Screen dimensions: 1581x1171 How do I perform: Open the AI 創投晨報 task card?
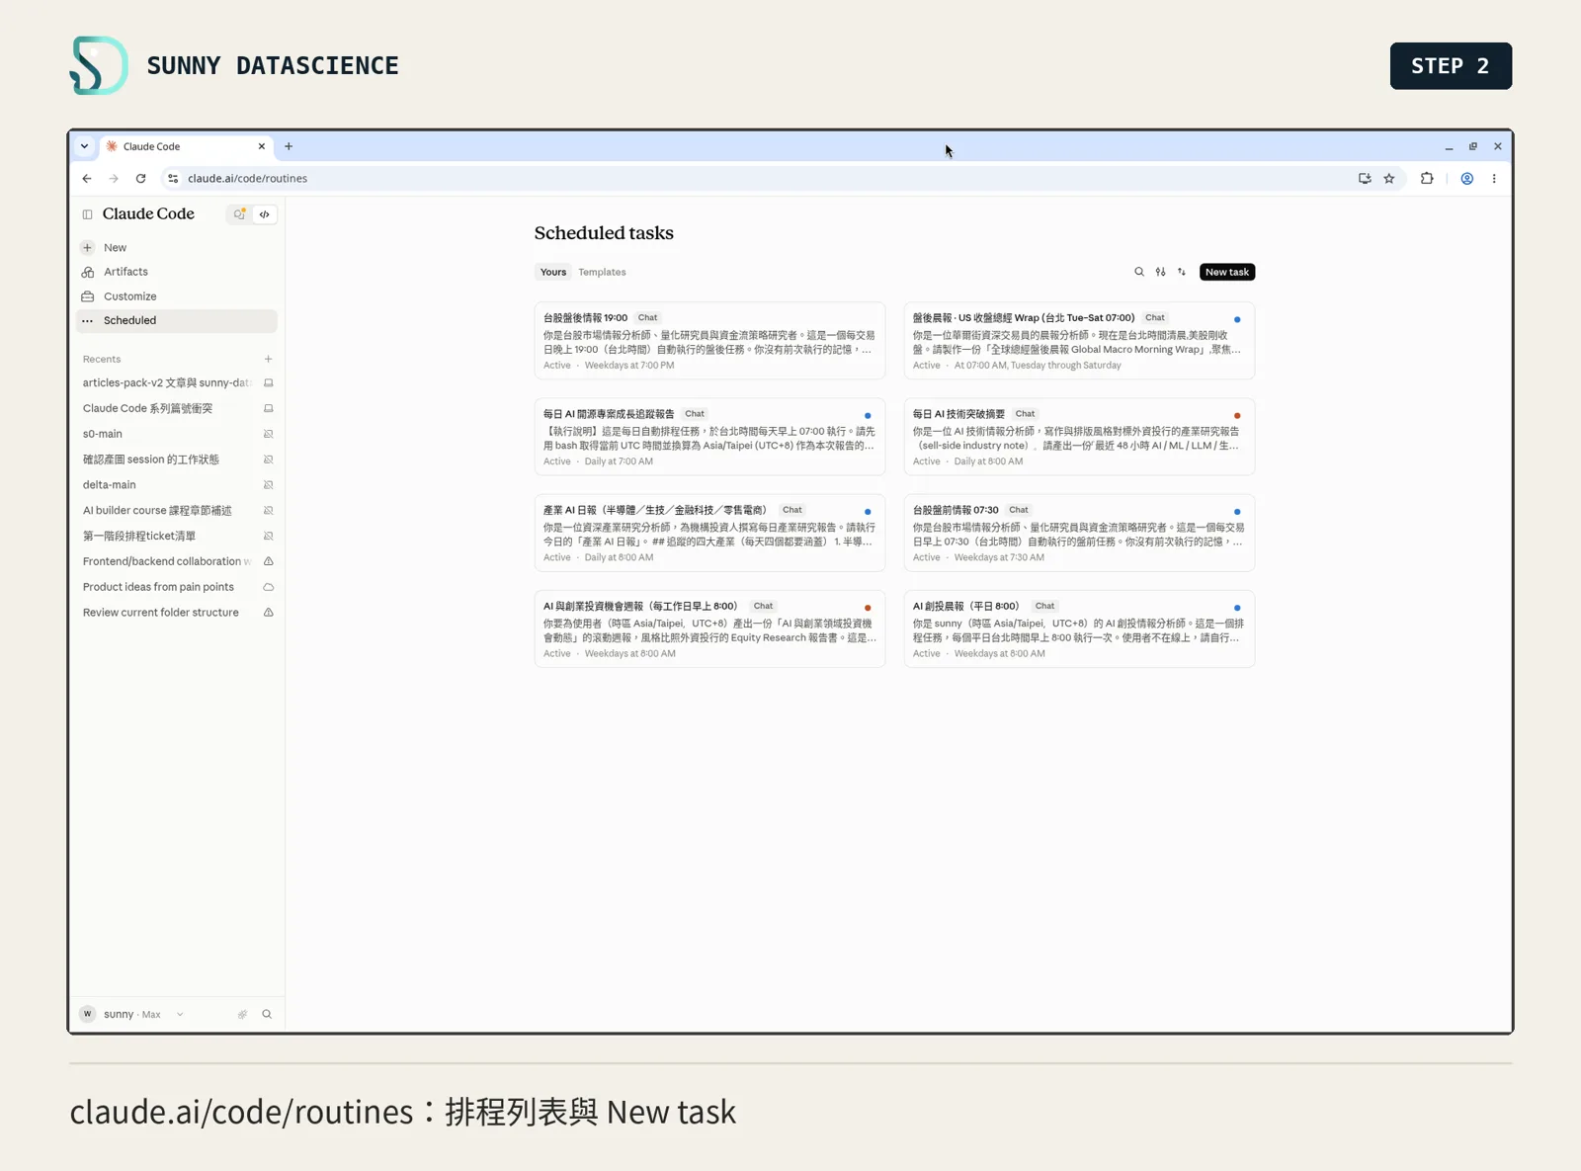pyautogui.click(x=1079, y=628)
